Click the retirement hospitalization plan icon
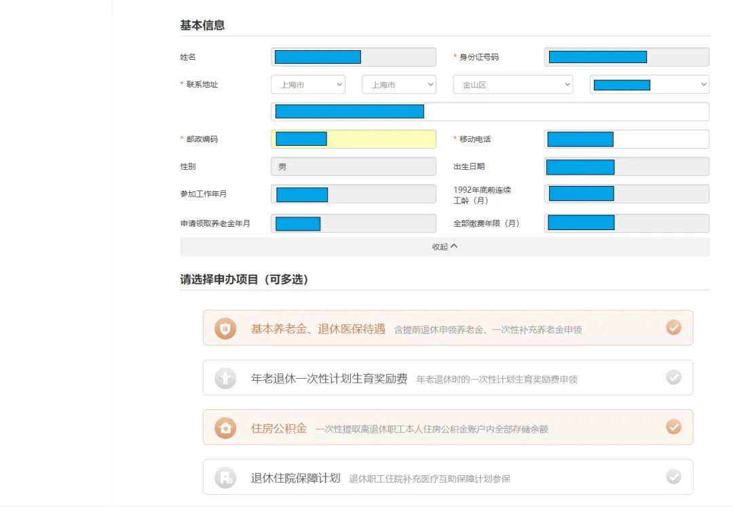The height and width of the screenshot is (507, 733). pyautogui.click(x=225, y=477)
